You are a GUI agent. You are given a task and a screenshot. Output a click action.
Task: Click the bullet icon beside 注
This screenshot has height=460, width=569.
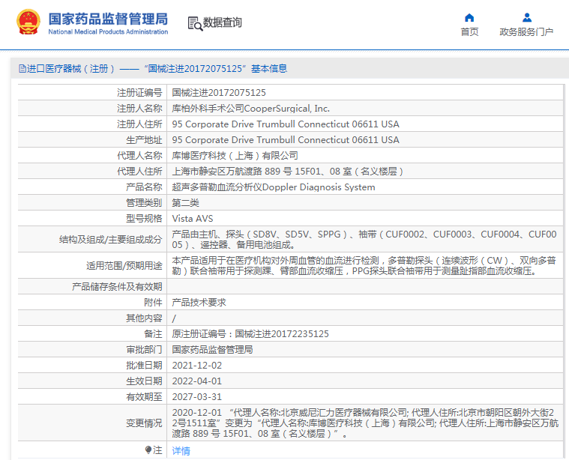(148, 450)
